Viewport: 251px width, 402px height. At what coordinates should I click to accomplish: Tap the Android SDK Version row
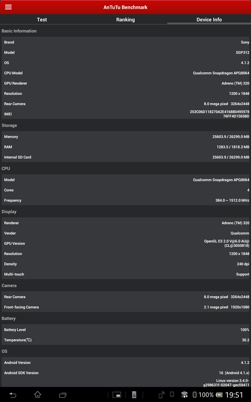tap(125, 373)
